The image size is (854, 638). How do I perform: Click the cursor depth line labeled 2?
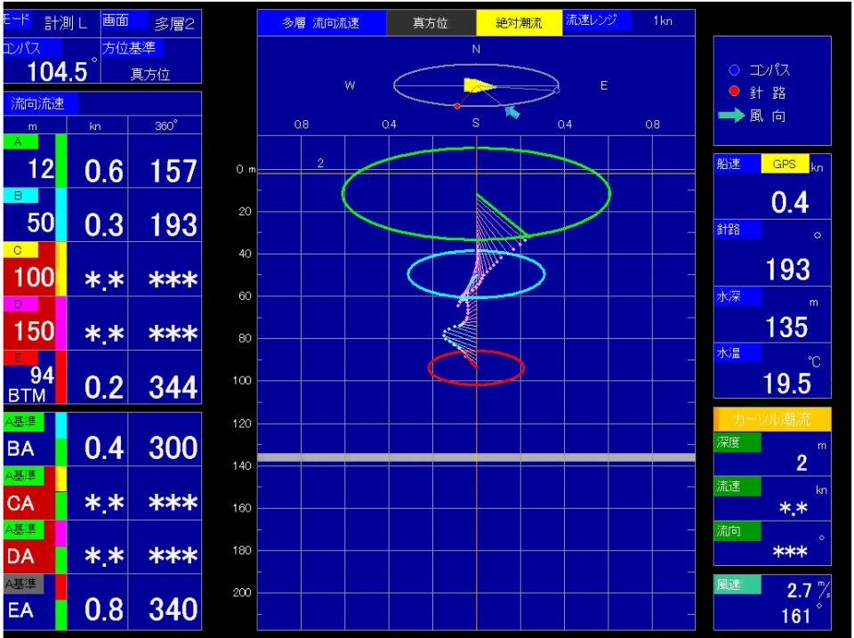476,172
